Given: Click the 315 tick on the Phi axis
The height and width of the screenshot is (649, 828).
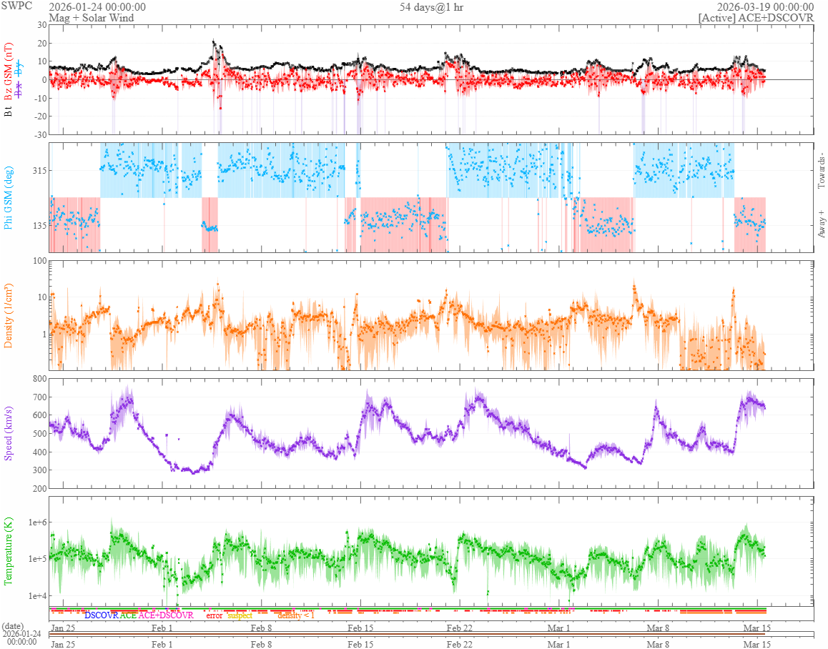Looking at the screenshot, I should [x=39, y=170].
